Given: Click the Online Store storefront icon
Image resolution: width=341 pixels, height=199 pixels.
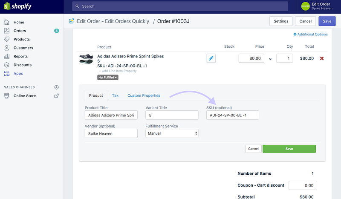Looking at the screenshot, I should click(7, 96).
